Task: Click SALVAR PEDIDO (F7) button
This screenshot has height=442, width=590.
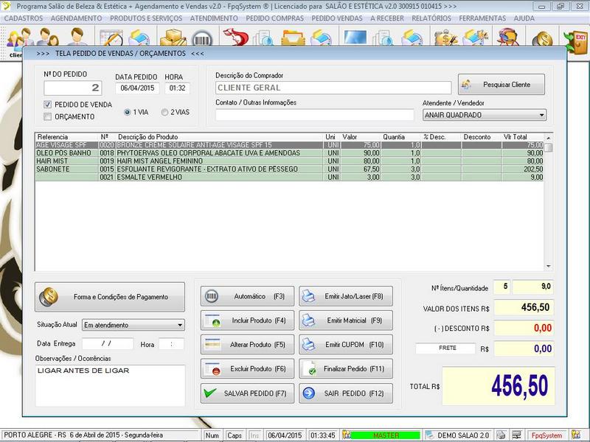Action: 247,393
